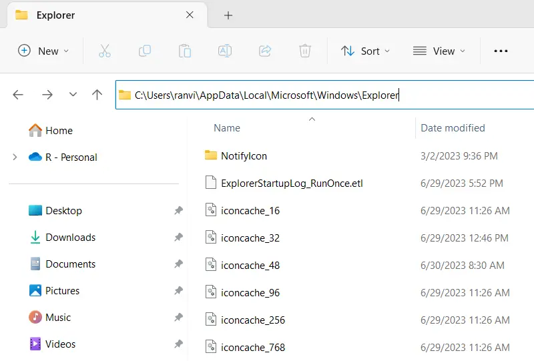Click the Cut scissors icon
534x361 pixels.
coord(105,51)
